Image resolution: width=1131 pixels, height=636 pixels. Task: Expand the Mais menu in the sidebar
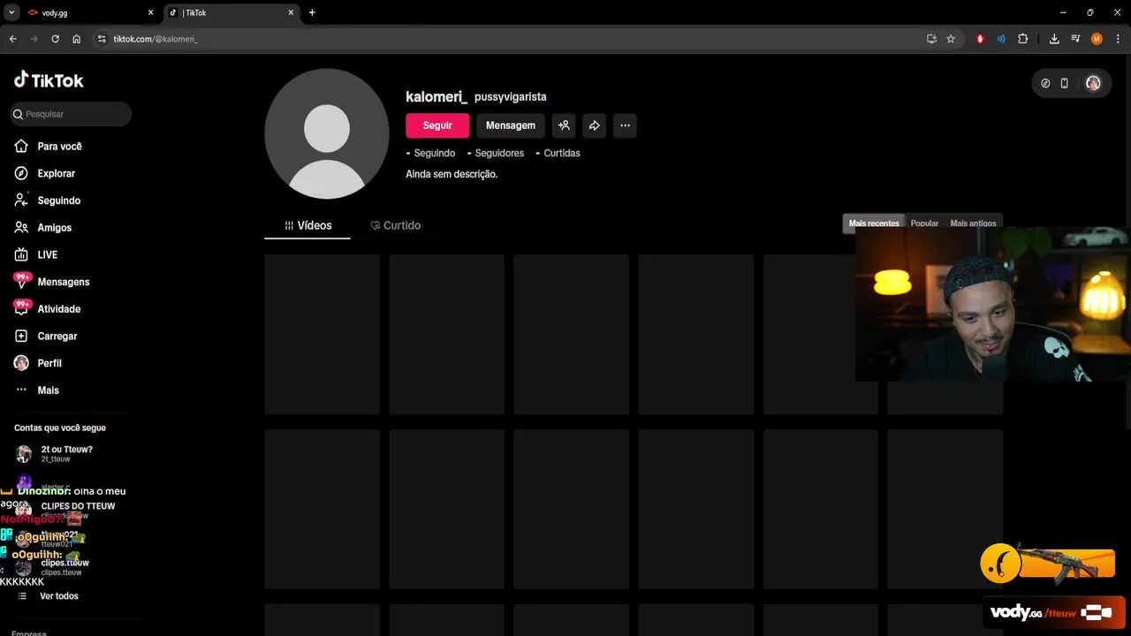click(48, 390)
